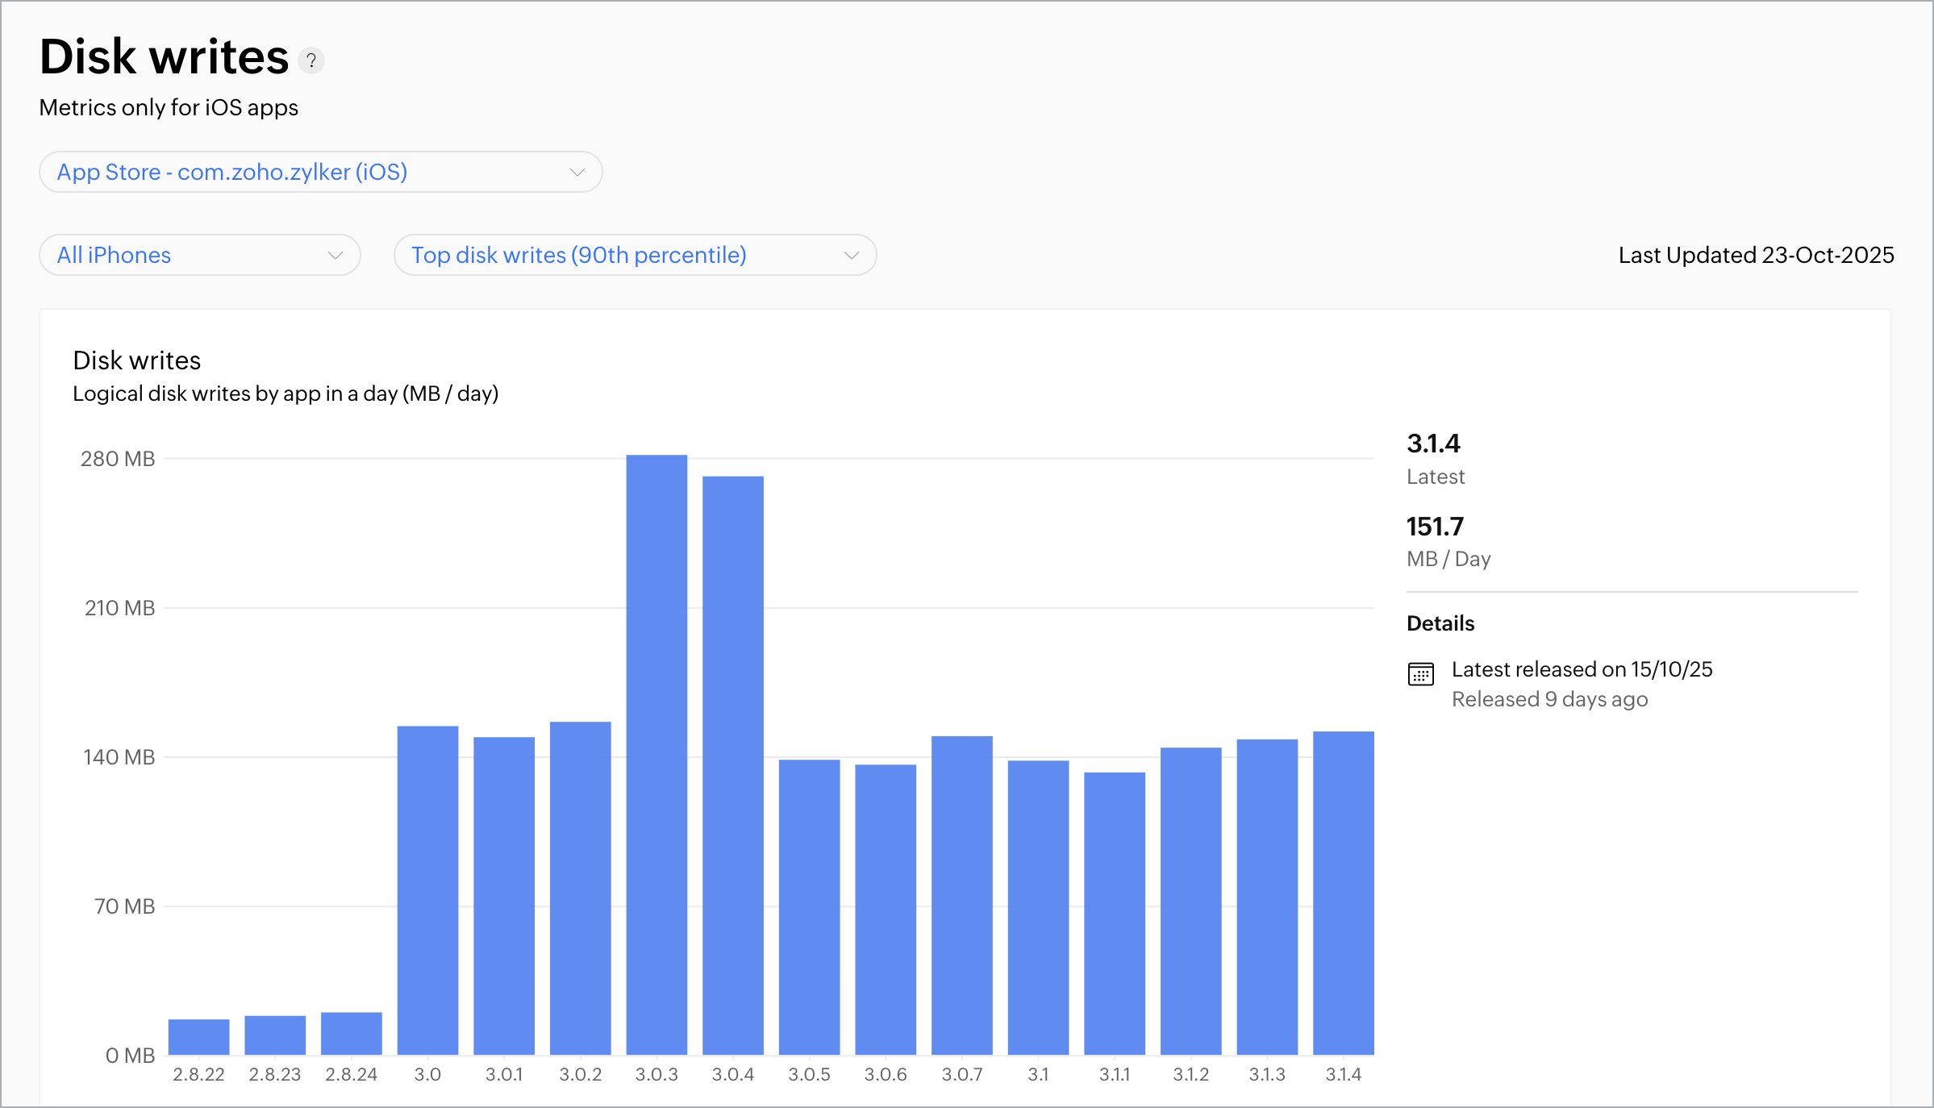Select the 3.0.4 version bar
This screenshot has height=1108, width=1934.
[732, 764]
